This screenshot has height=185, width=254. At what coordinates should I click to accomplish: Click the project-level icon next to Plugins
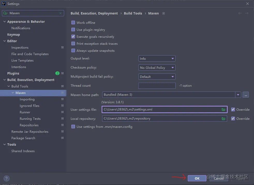62,73
